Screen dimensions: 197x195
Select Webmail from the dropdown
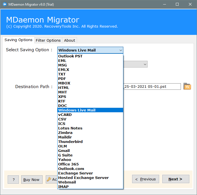pos(90,182)
